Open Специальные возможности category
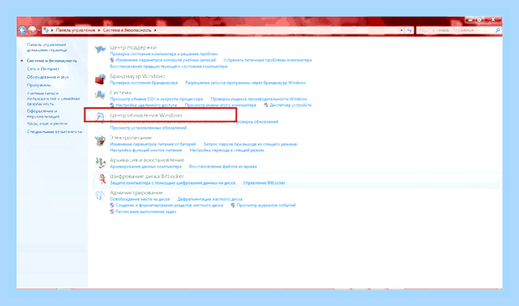519x306 pixels. [x=54, y=131]
